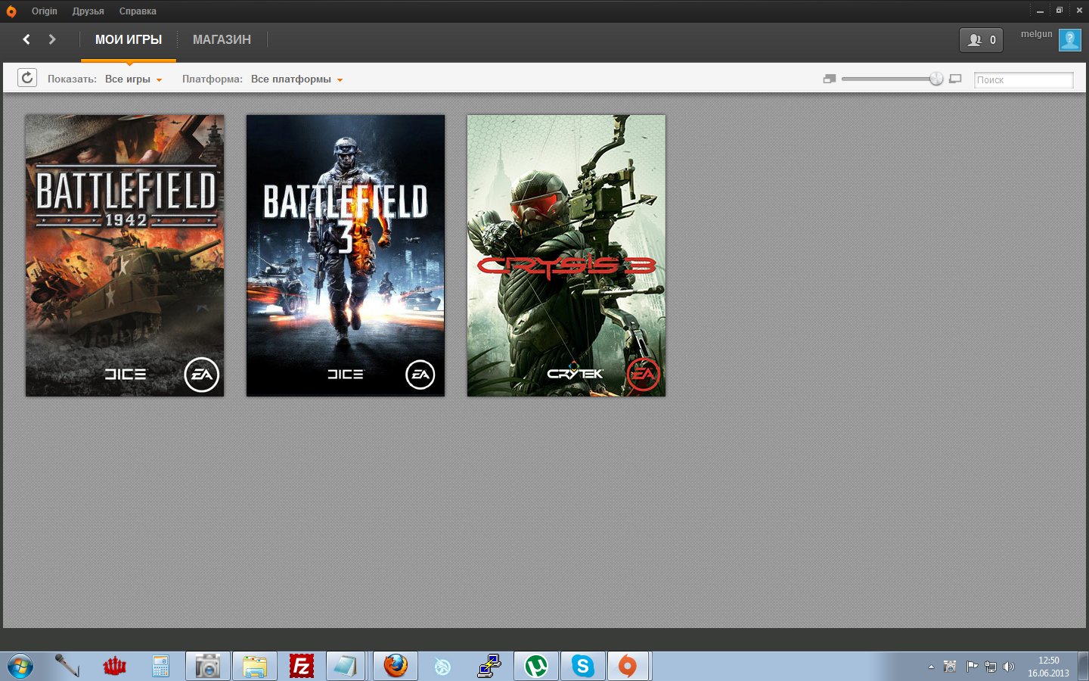Open the friends list button showing 0
The image size is (1089, 681).
[x=981, y=40]
